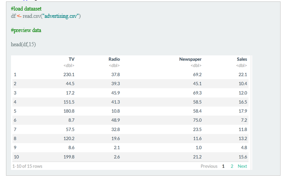The height and width of the screenshot is (179, 287).
Task: Select Radio value 19.6
Action: 115,139
